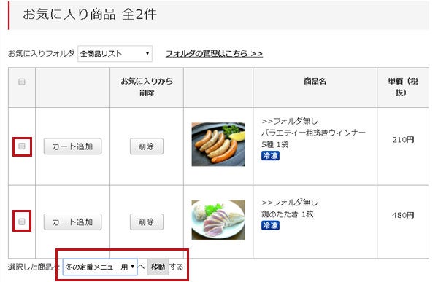Open the chicken tataki product thumbnail image
Viewport: 438px width, 282px height.
pos(218,220)
